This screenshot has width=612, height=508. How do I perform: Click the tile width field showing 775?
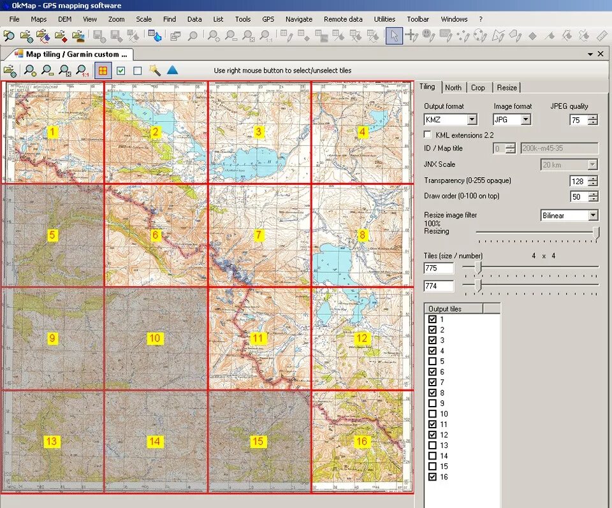click(x=439, y=268)
